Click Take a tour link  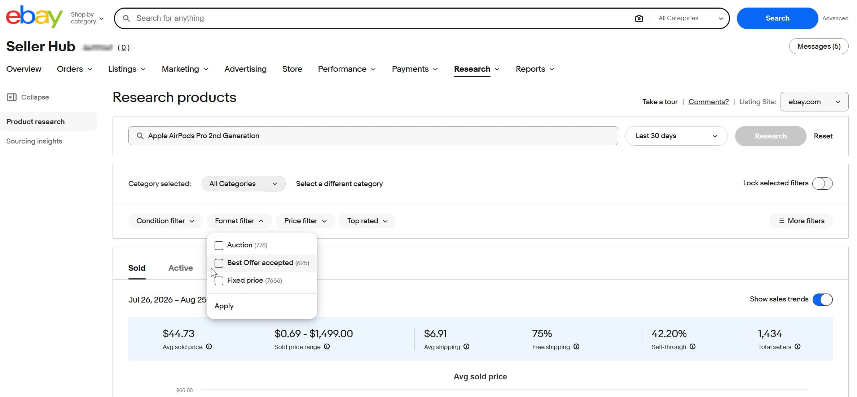[660, 102]
